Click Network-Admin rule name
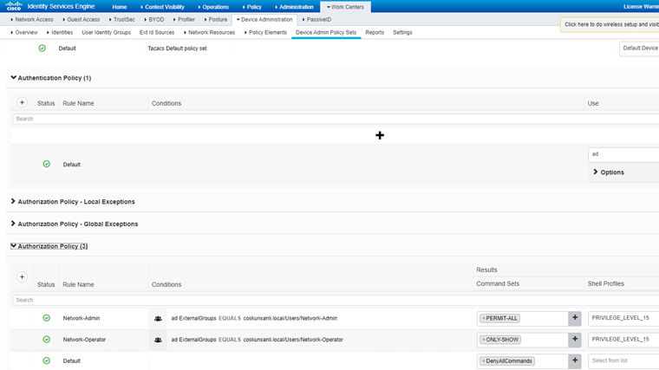The image size is (659, 370). click(82, 318)
